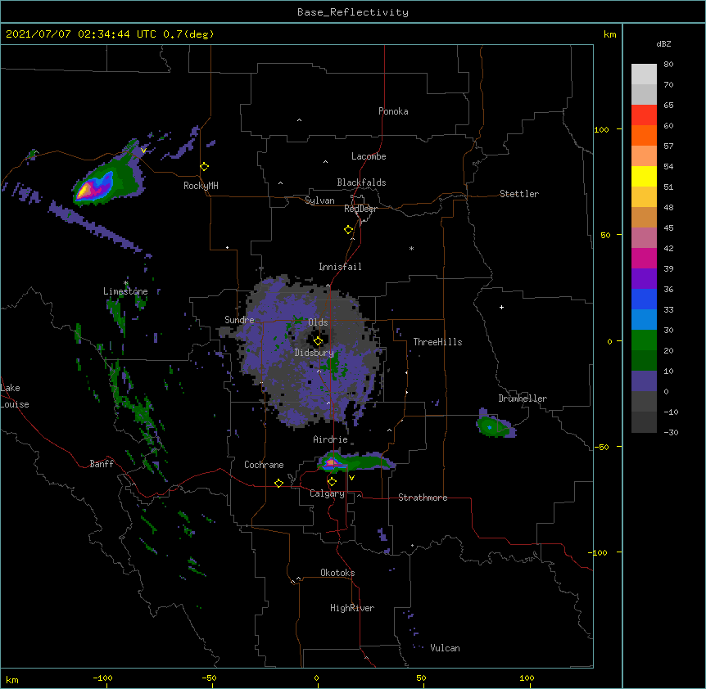Click the RedDeer city label
This screenshot has height=689, width=706.
[360, 209]
